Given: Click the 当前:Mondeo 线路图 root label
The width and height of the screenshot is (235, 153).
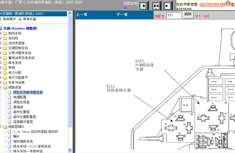Looking at the screenshot, I should click(x=20, y=28).
